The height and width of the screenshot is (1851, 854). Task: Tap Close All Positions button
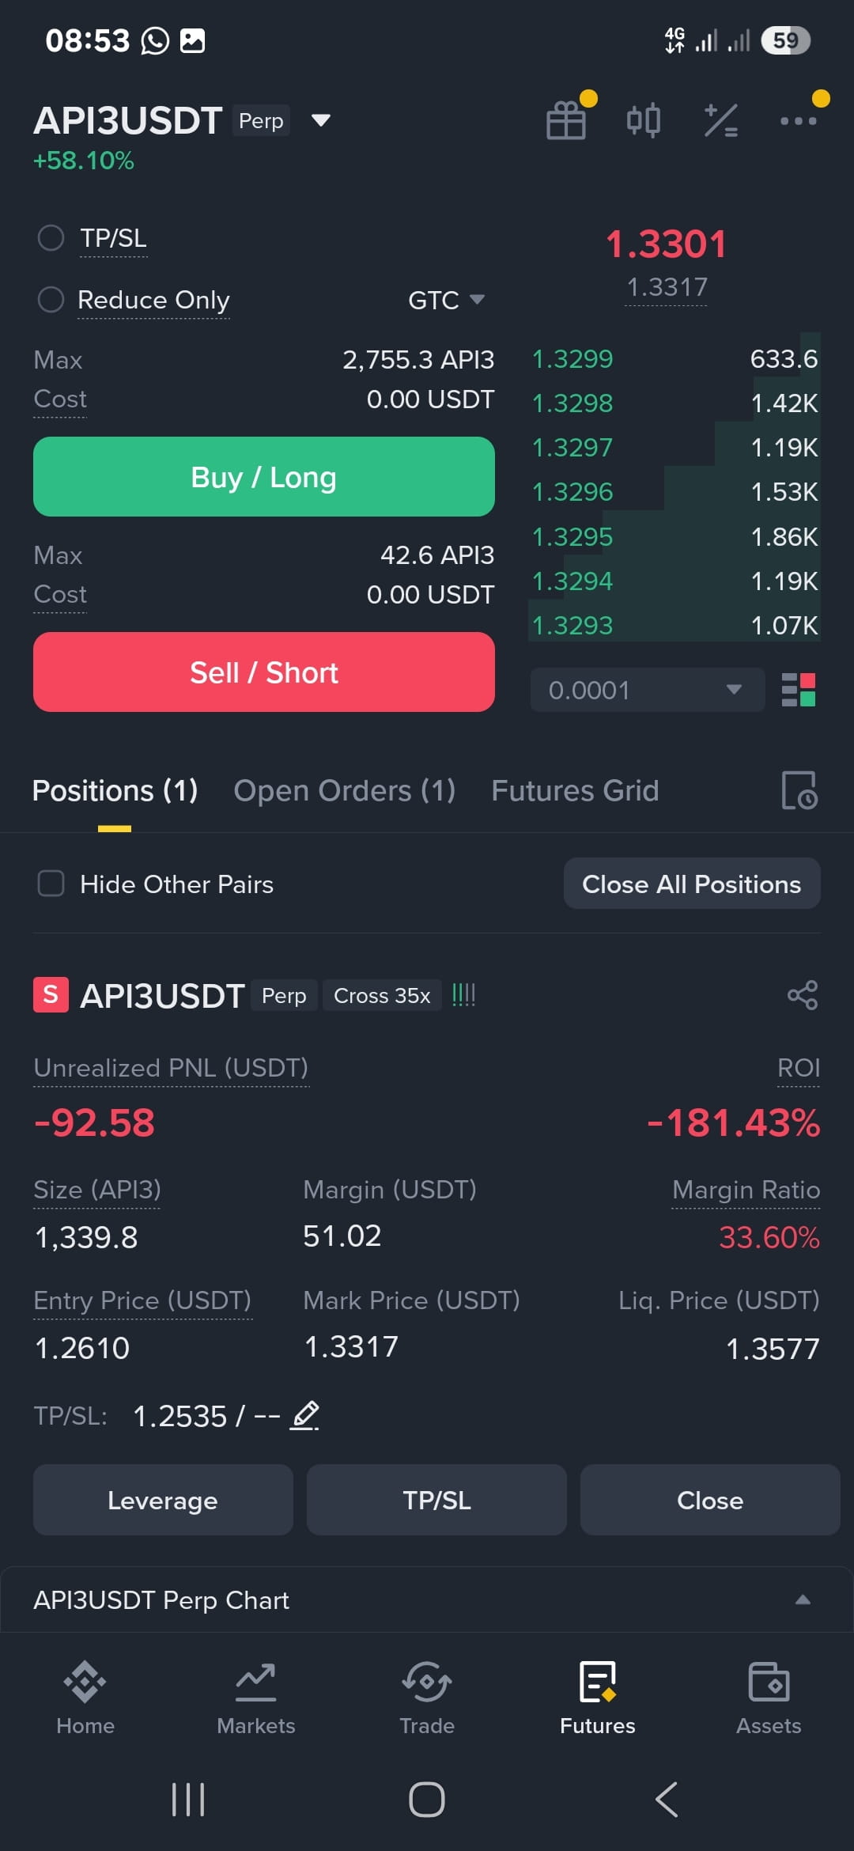pyautogui.click(x=692, y=884)
